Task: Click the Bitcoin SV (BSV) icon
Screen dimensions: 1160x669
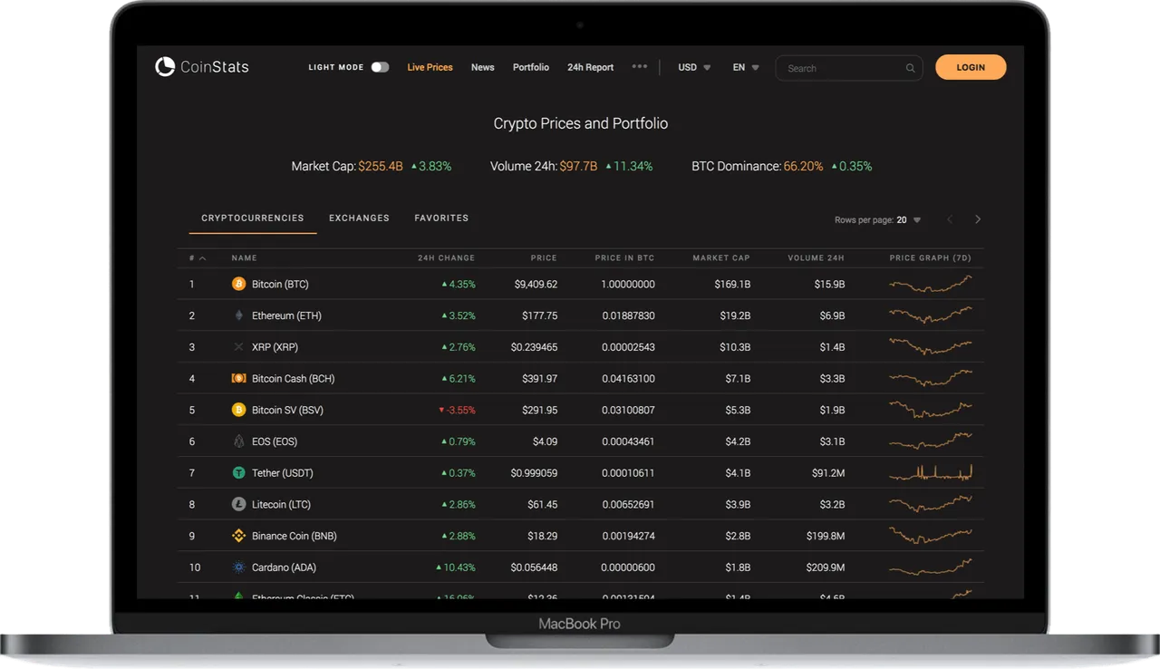Action: (239, 410)
